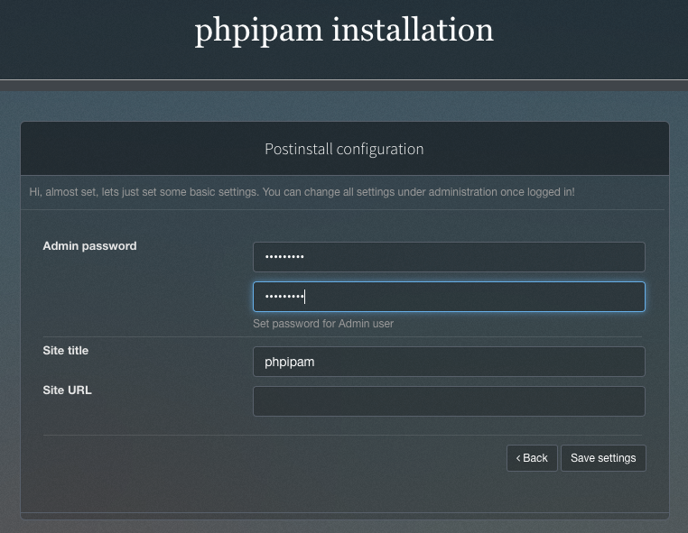The image size is (688, 533).
Task: Click the far right end of Site URL field
Action: pyautogui.click(x=638, y=401)
